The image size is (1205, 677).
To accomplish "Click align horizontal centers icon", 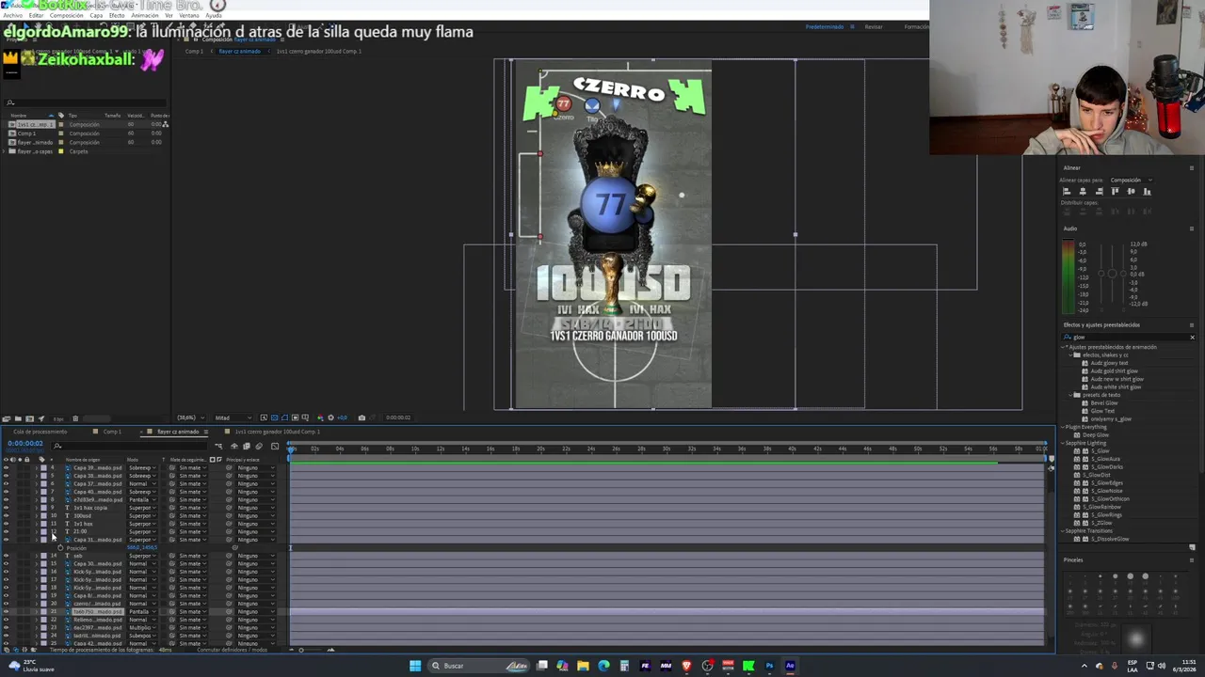I will [1083, 191].
